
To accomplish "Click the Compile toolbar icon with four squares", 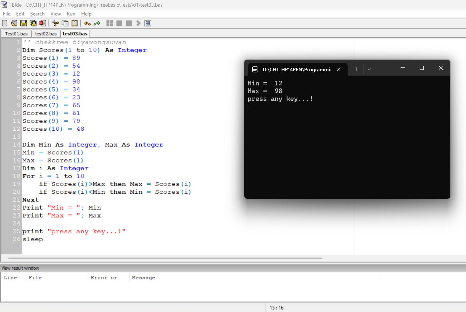I will [110, 23].
